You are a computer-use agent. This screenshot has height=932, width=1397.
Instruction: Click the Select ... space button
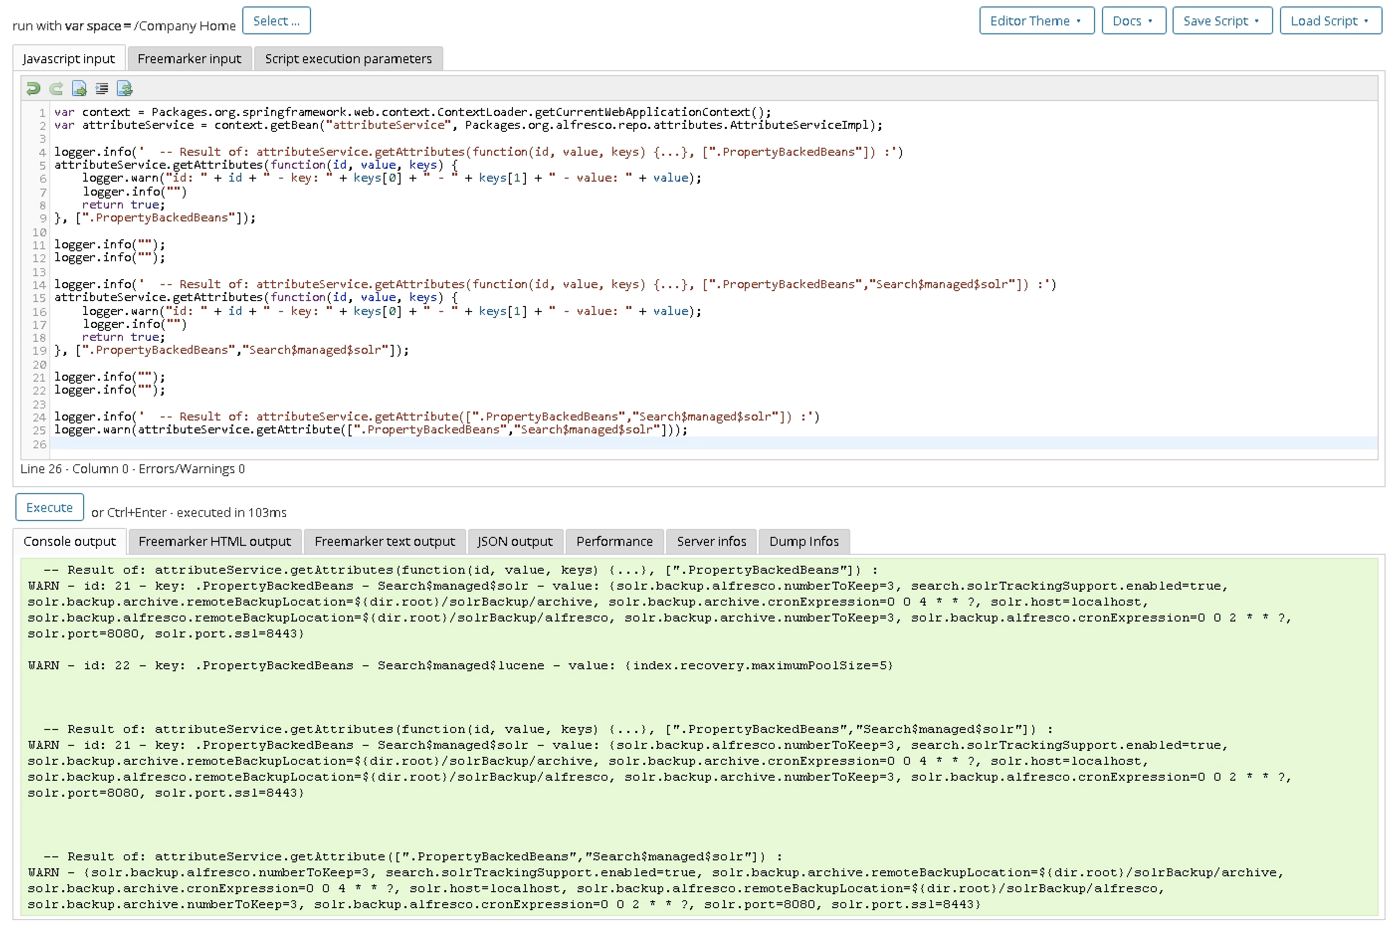click(276, 21)
